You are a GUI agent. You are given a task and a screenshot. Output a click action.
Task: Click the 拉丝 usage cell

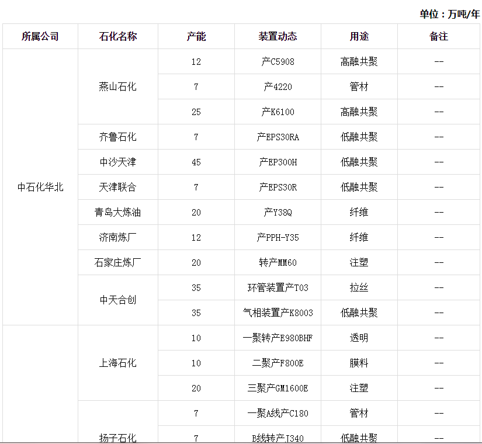tap(359, 288)
